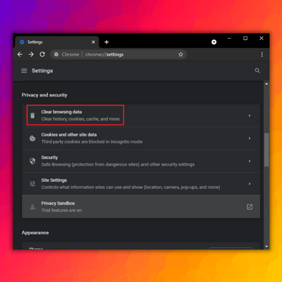
Task: Open the Chrome three-dot menu
Action: 262,54
